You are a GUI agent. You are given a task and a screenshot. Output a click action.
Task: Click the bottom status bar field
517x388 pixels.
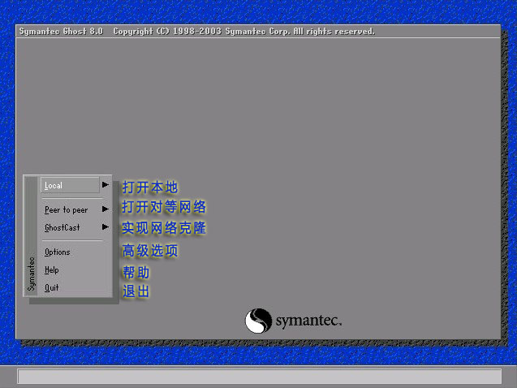click(260, 377)
